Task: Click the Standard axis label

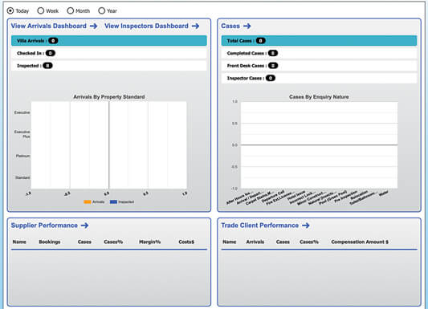Action: pyautogui.click(x=22, y=177)
